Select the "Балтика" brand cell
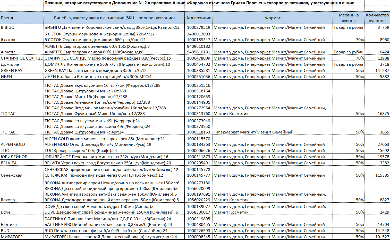390x240 pixels. pos(22,221)
